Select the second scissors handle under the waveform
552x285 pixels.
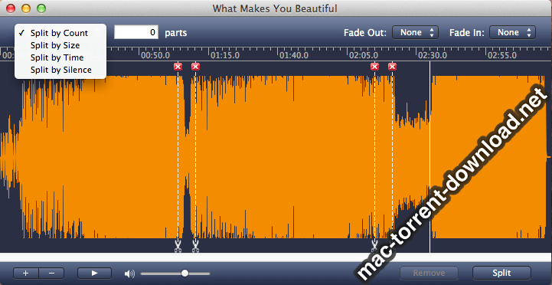195,246
